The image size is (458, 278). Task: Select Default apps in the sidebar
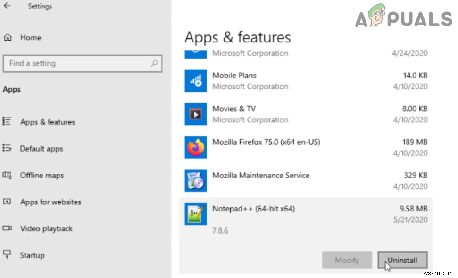point(42,148)
